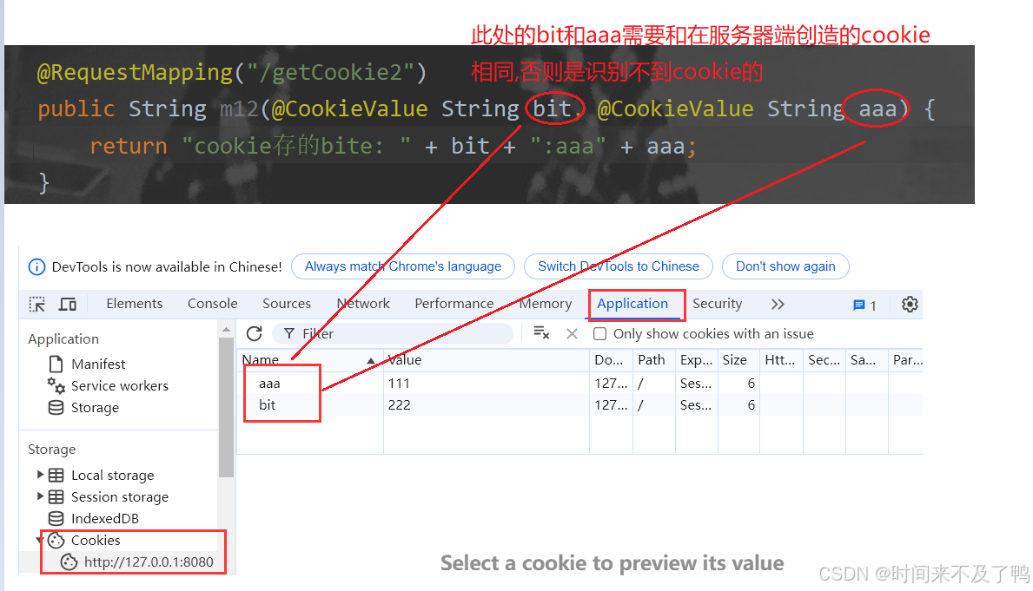Click the Local storage grid icon
This screenshot has height=591, width=1033.
(56, 476)
